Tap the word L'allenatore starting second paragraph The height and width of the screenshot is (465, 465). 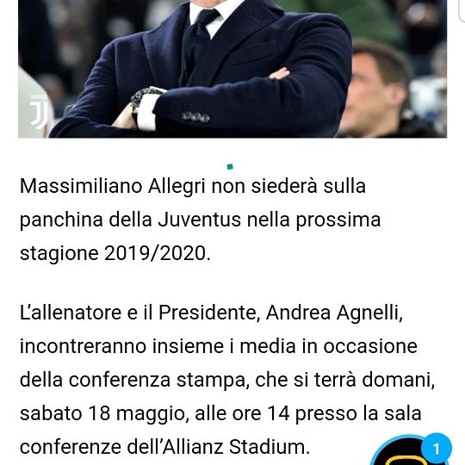(x=71, y=313)
